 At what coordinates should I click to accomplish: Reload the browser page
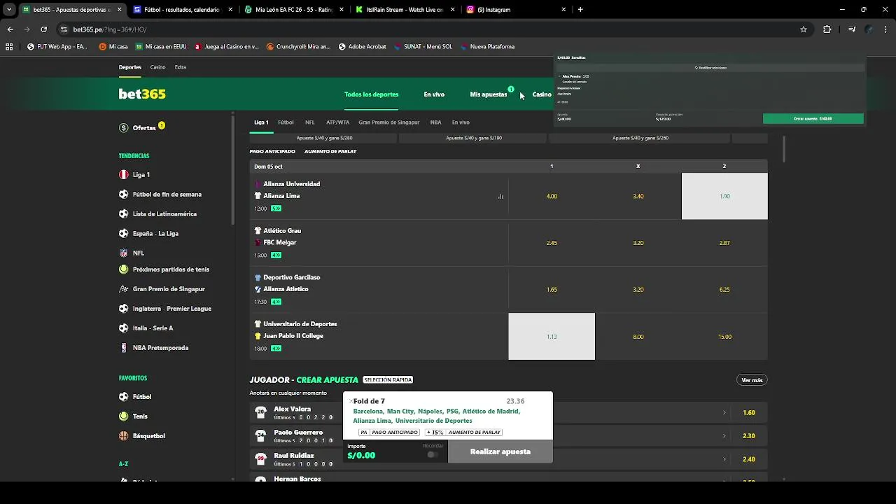tap(43, 29)
